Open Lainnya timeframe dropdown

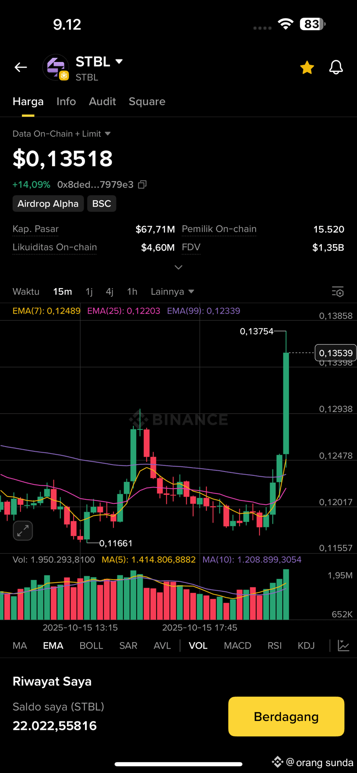[x=172, y=292]
